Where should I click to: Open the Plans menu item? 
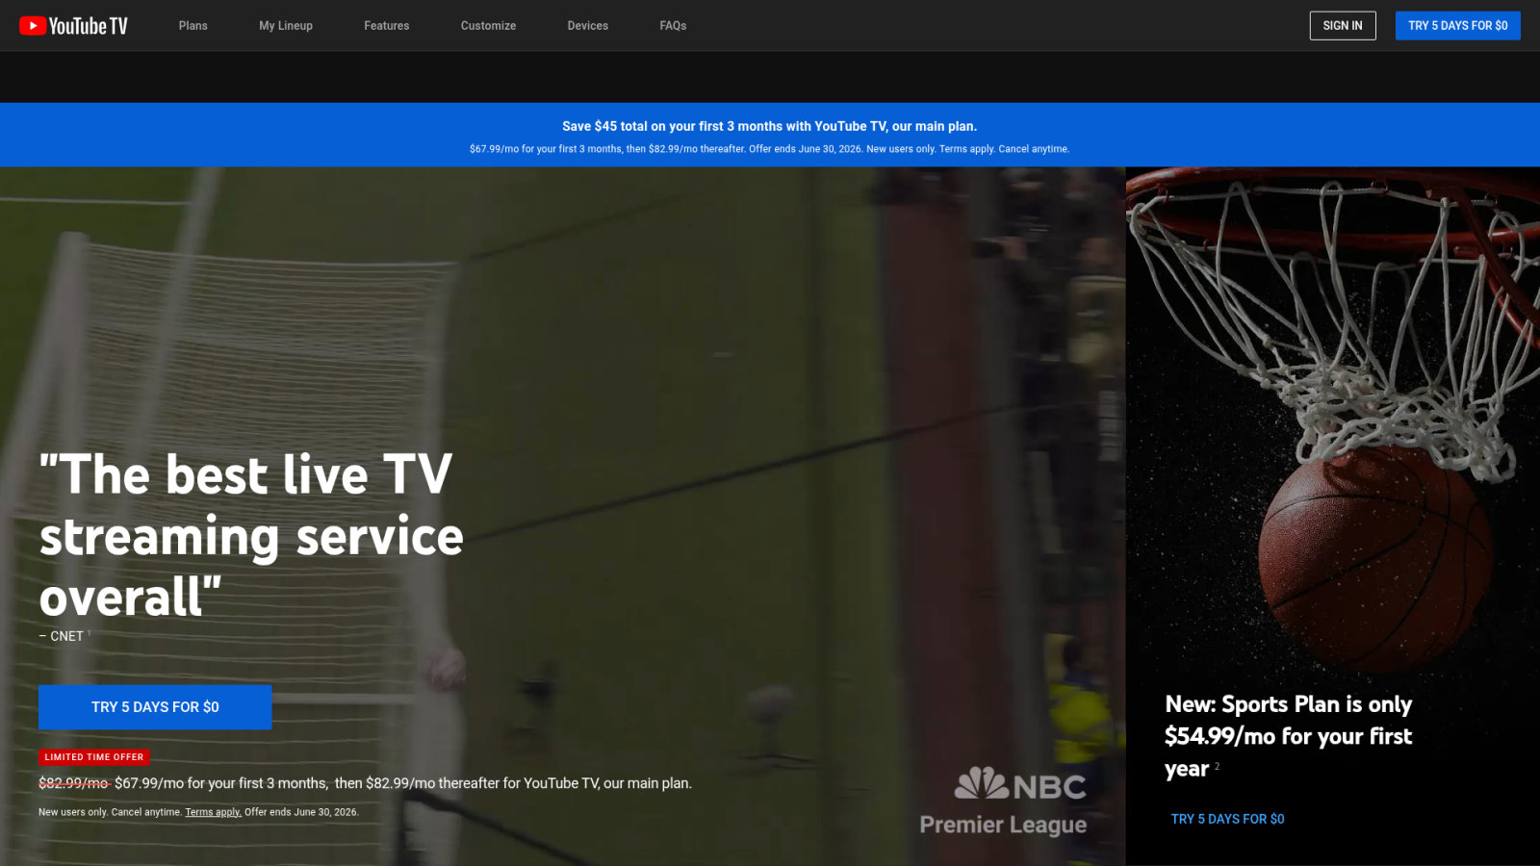coord(192,26)
